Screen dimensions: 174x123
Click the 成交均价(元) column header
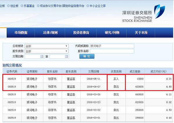point(158,72)
